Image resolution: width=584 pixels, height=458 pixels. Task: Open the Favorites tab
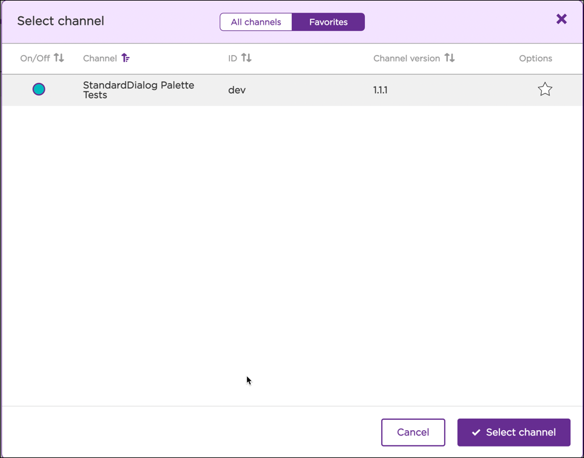pyautogui.click(x=327, y=22)
